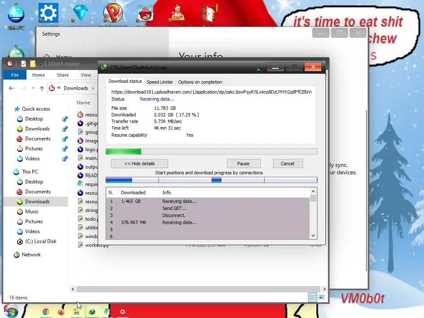Click the download progress bar
Screen dimensions: 424x318
click(x=212, y=152)
